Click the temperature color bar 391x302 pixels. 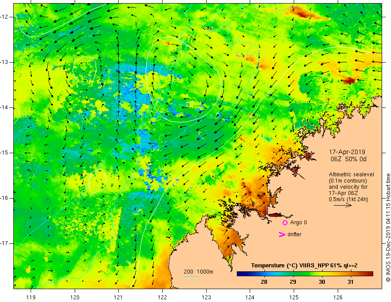[305, 274]
